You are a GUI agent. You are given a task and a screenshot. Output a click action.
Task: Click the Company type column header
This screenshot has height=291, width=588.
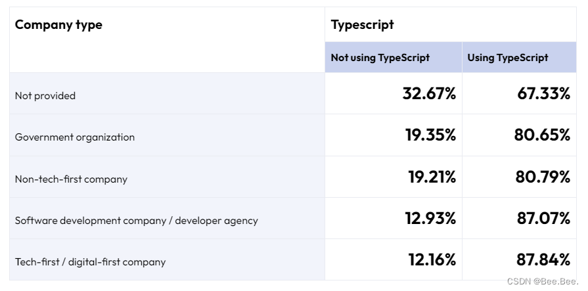[x=58, y=25]
